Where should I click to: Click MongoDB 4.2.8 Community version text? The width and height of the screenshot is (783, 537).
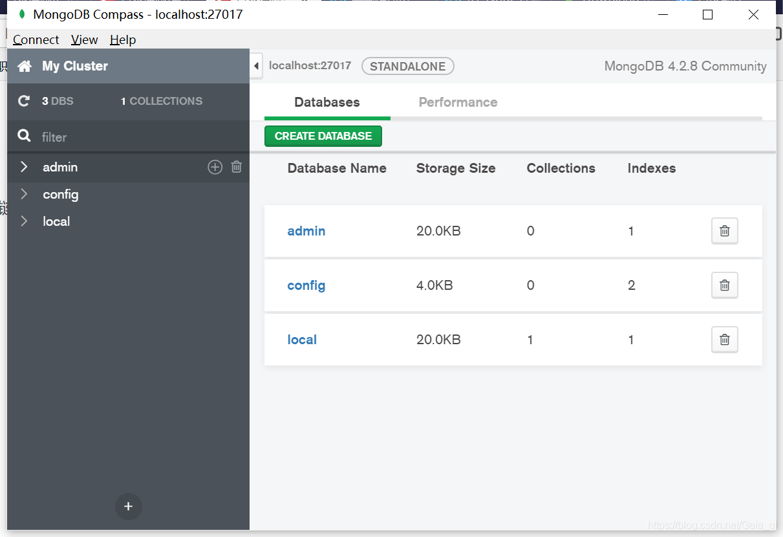click(685, 66)
